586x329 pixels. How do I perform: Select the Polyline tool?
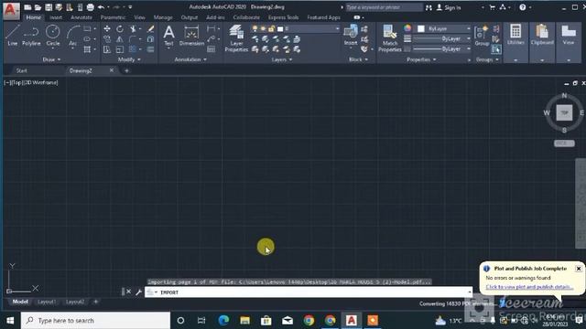click(31, 36)
